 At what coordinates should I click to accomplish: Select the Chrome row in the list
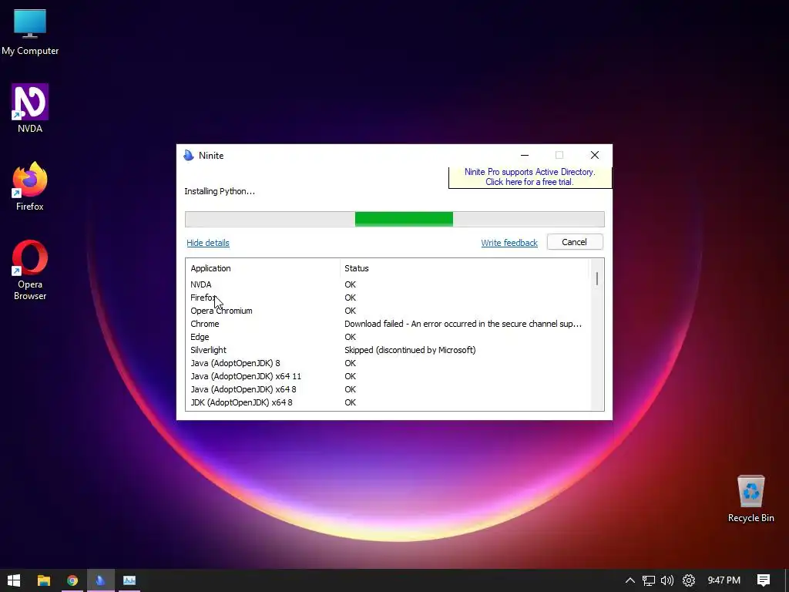[388, 324]
